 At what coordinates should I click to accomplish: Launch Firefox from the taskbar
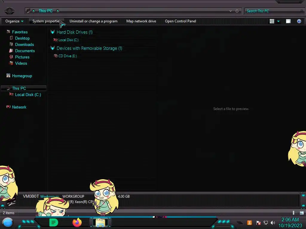(77, 222)
